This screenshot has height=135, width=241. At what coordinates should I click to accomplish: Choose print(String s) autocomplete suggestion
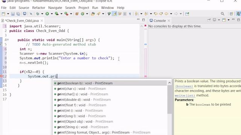(x=110, y=127)
